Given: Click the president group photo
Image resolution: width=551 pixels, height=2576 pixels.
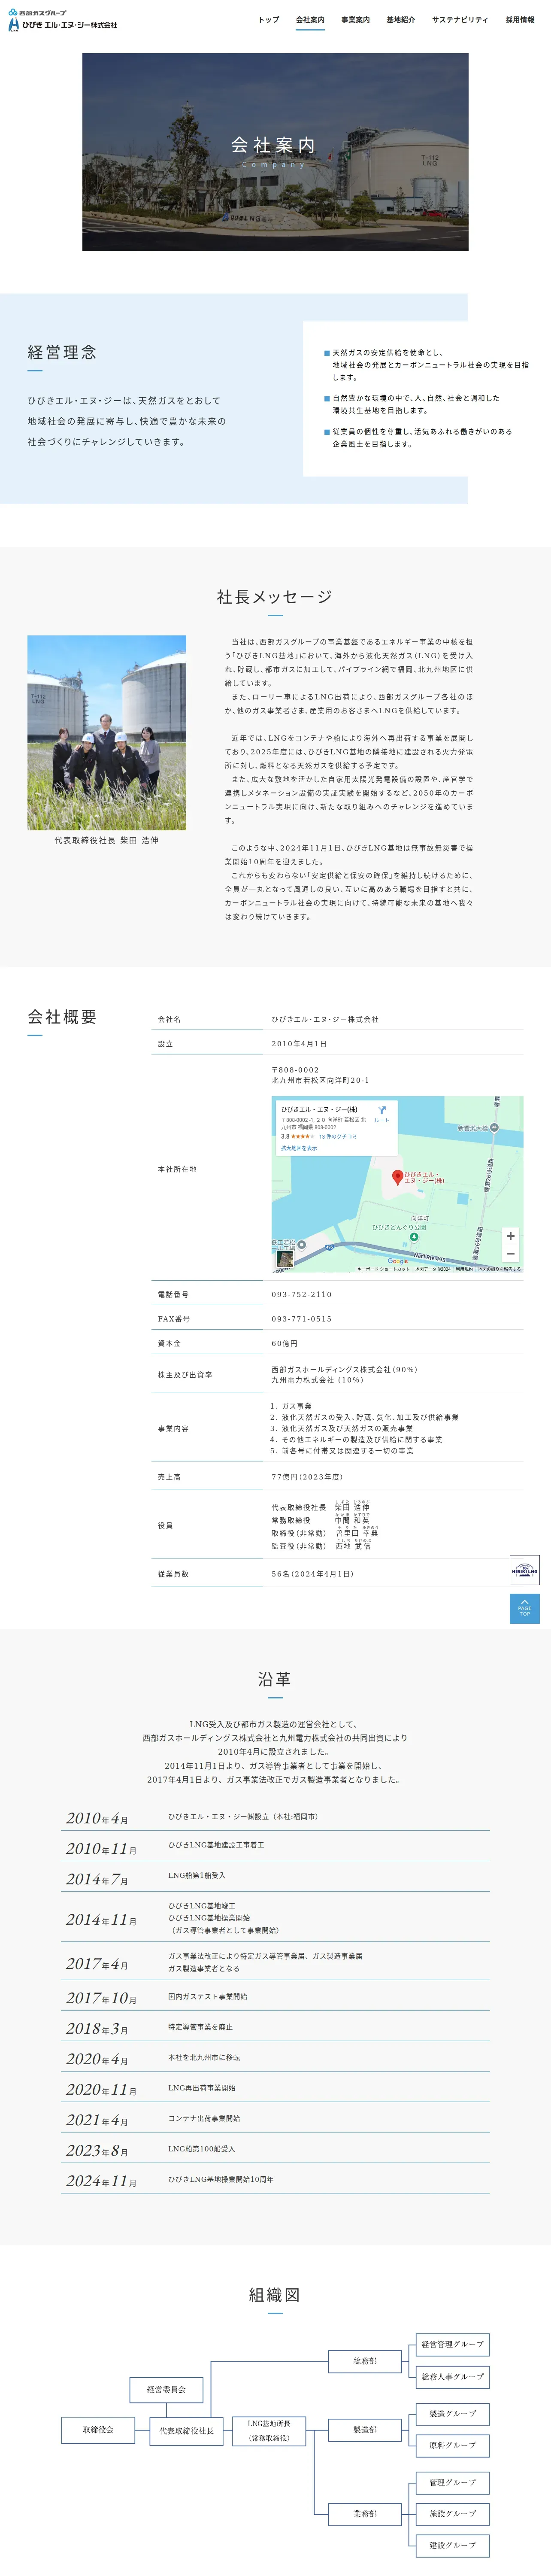Looking at the screenshot, I should 106,733.
